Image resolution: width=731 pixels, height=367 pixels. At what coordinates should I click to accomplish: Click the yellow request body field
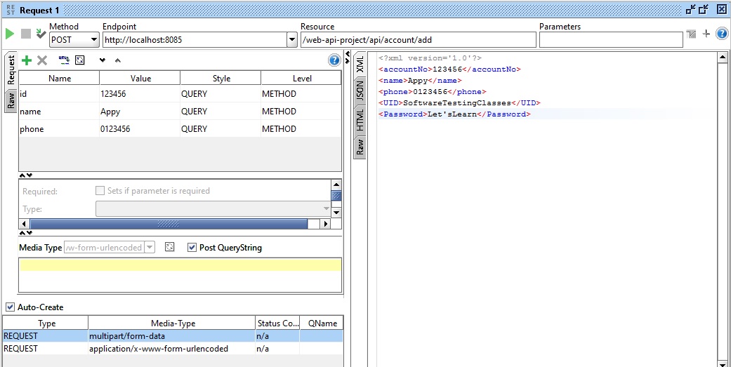180,265
